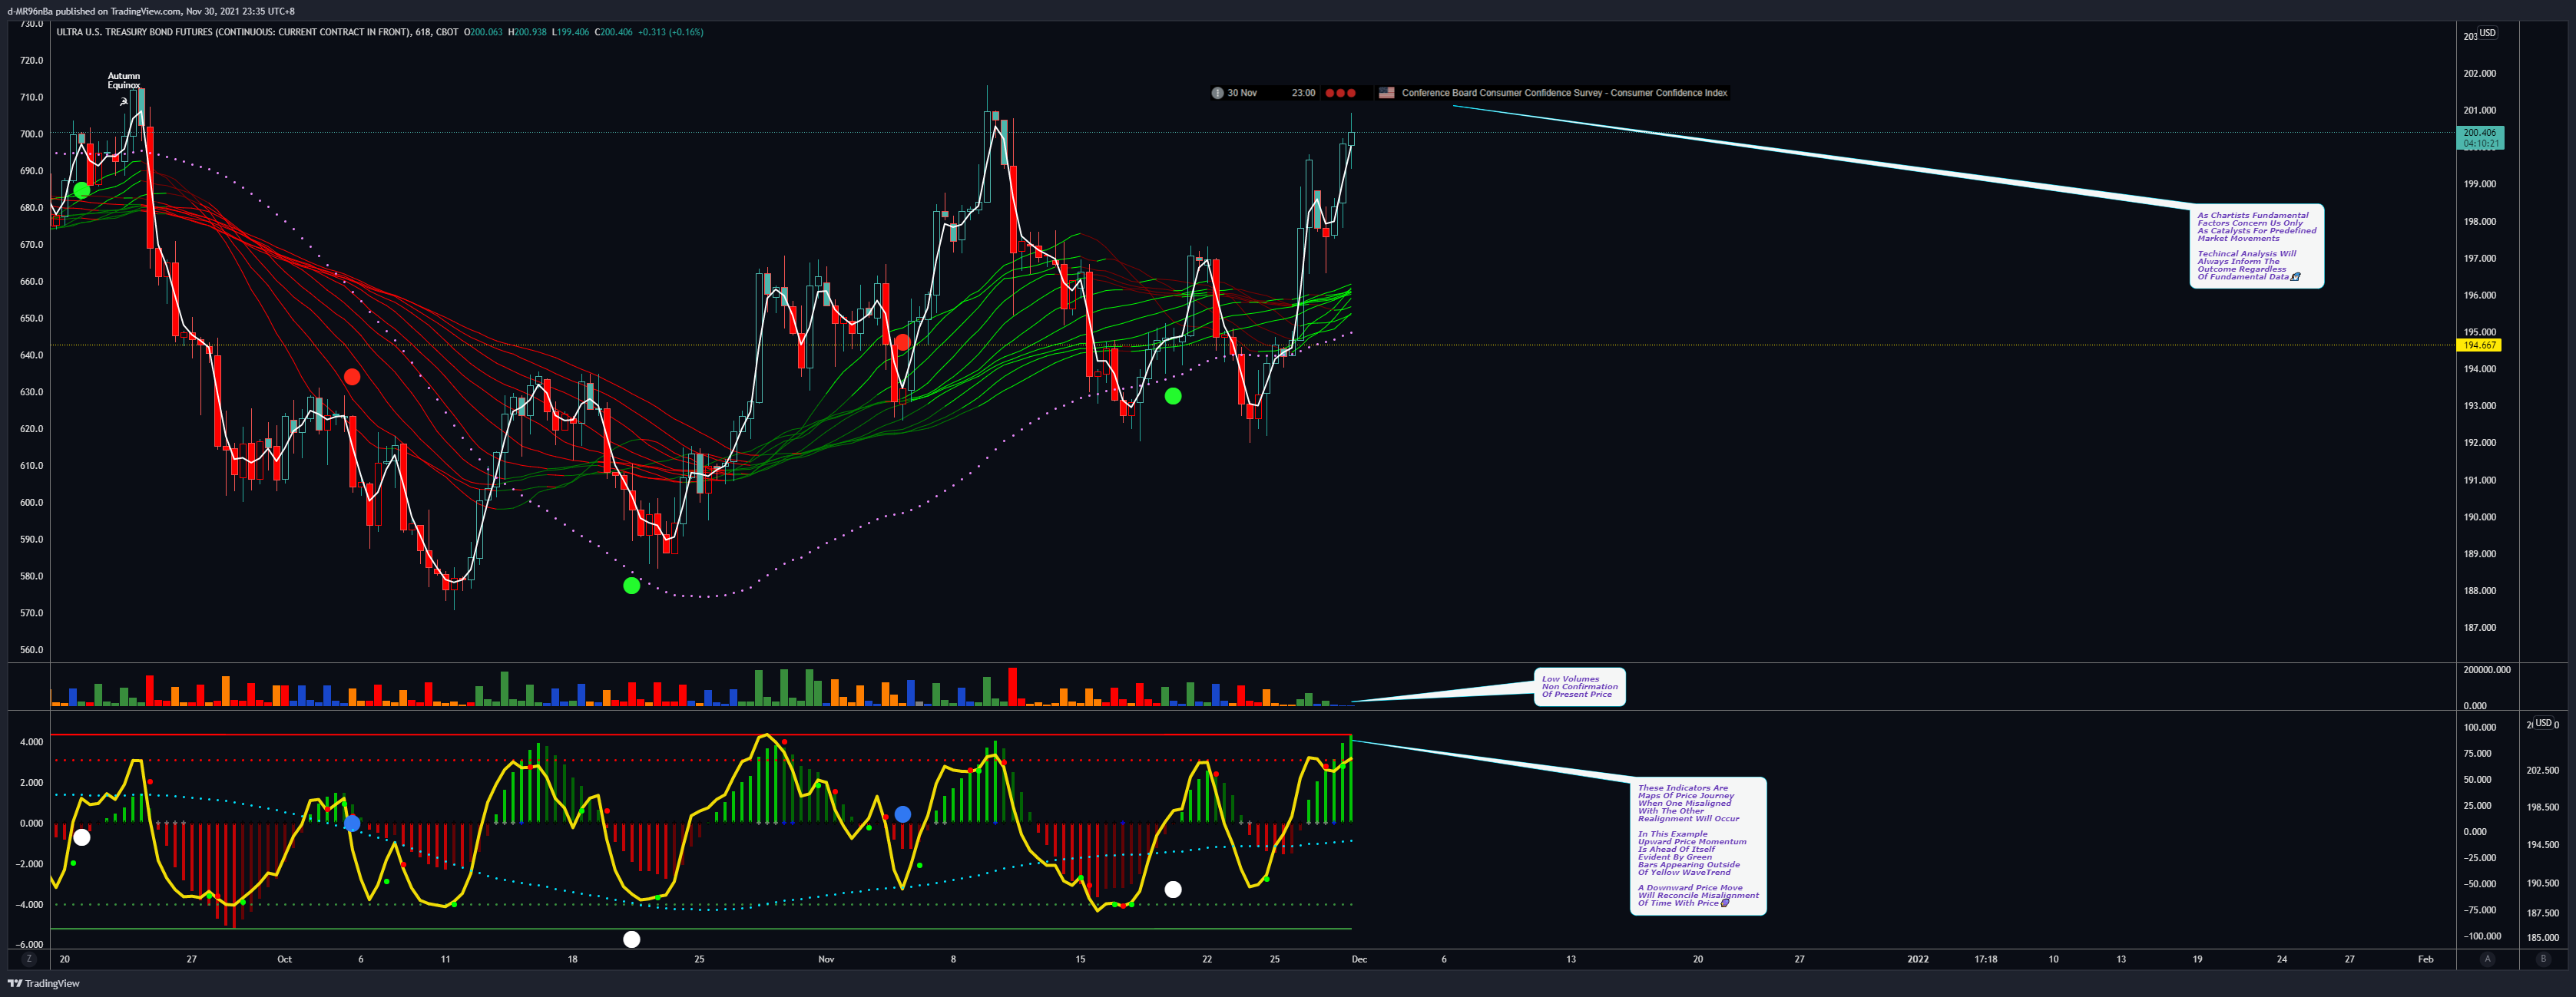2576x997 pixels.
Task: Open the USD currency selector on the indicator pane
Action: coord(2543,723)
